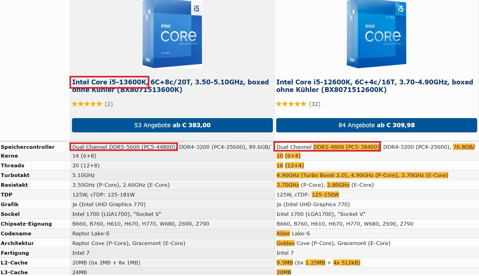Click '125W, cTDP: 125-181W' value
The height and width of the screenshot is (276, 479).
coord(104,195)
